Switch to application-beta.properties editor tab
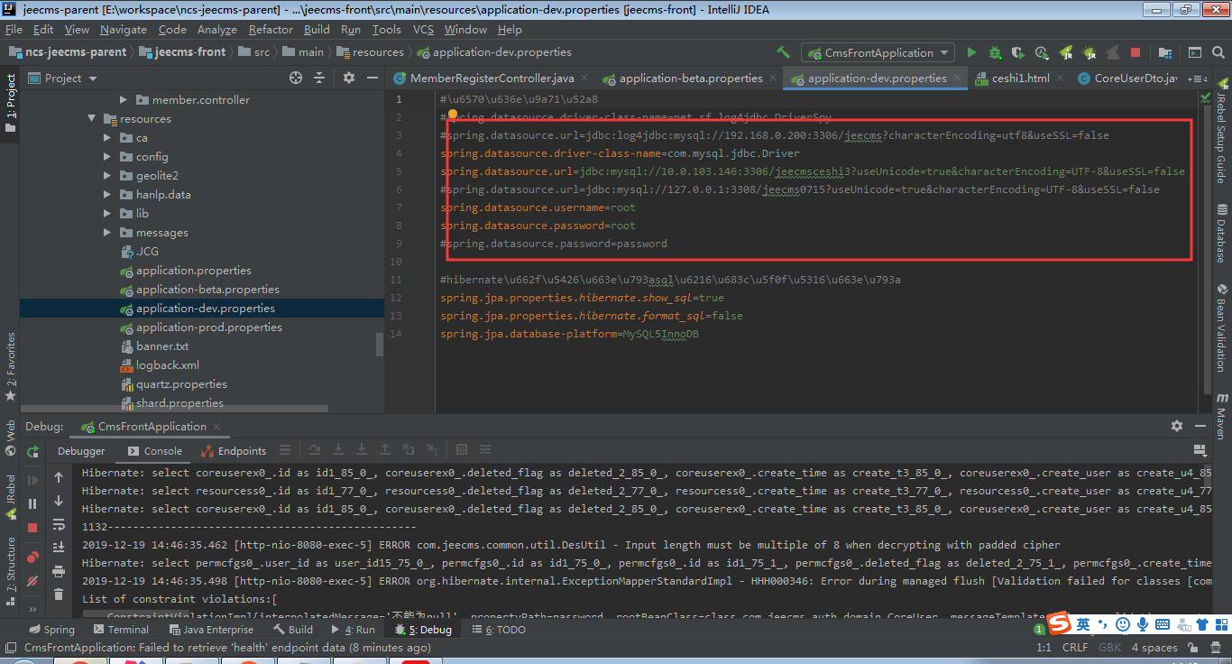This screenshot has width=1232, height=664. [690, 78]
